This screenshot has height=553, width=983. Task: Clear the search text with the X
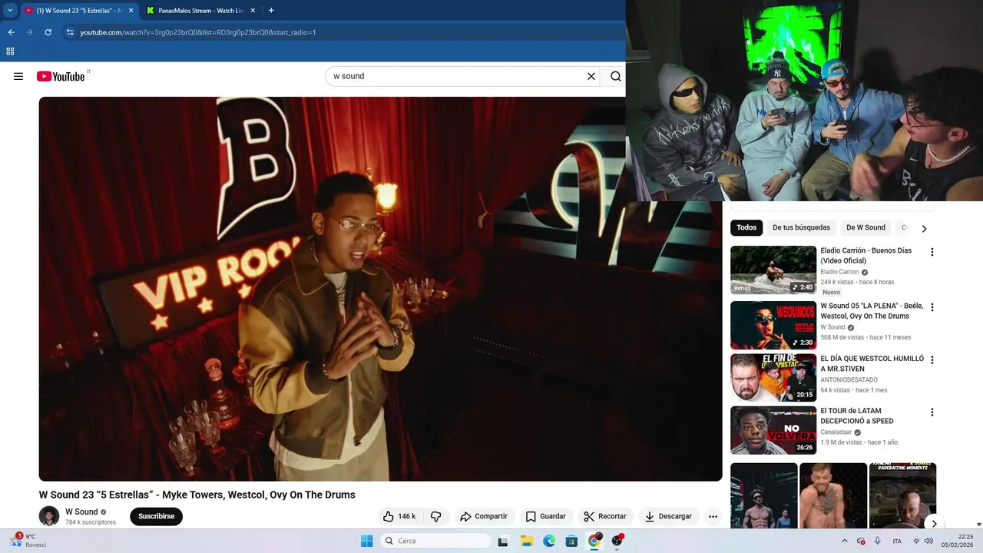tap(591, 76)
